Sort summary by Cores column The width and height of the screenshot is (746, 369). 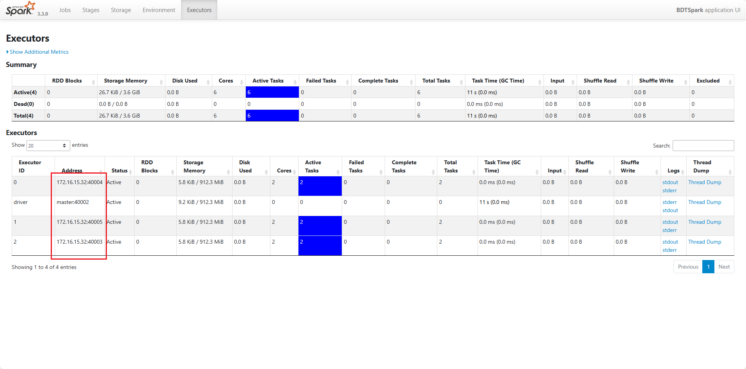(x=229, y=81)
